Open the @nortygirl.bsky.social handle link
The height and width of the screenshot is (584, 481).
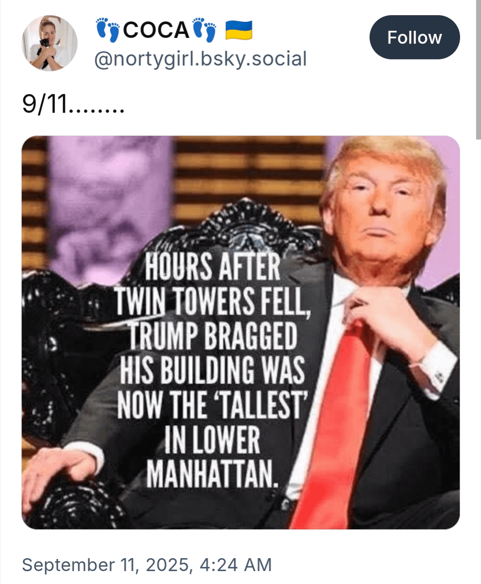pos(200,59)
